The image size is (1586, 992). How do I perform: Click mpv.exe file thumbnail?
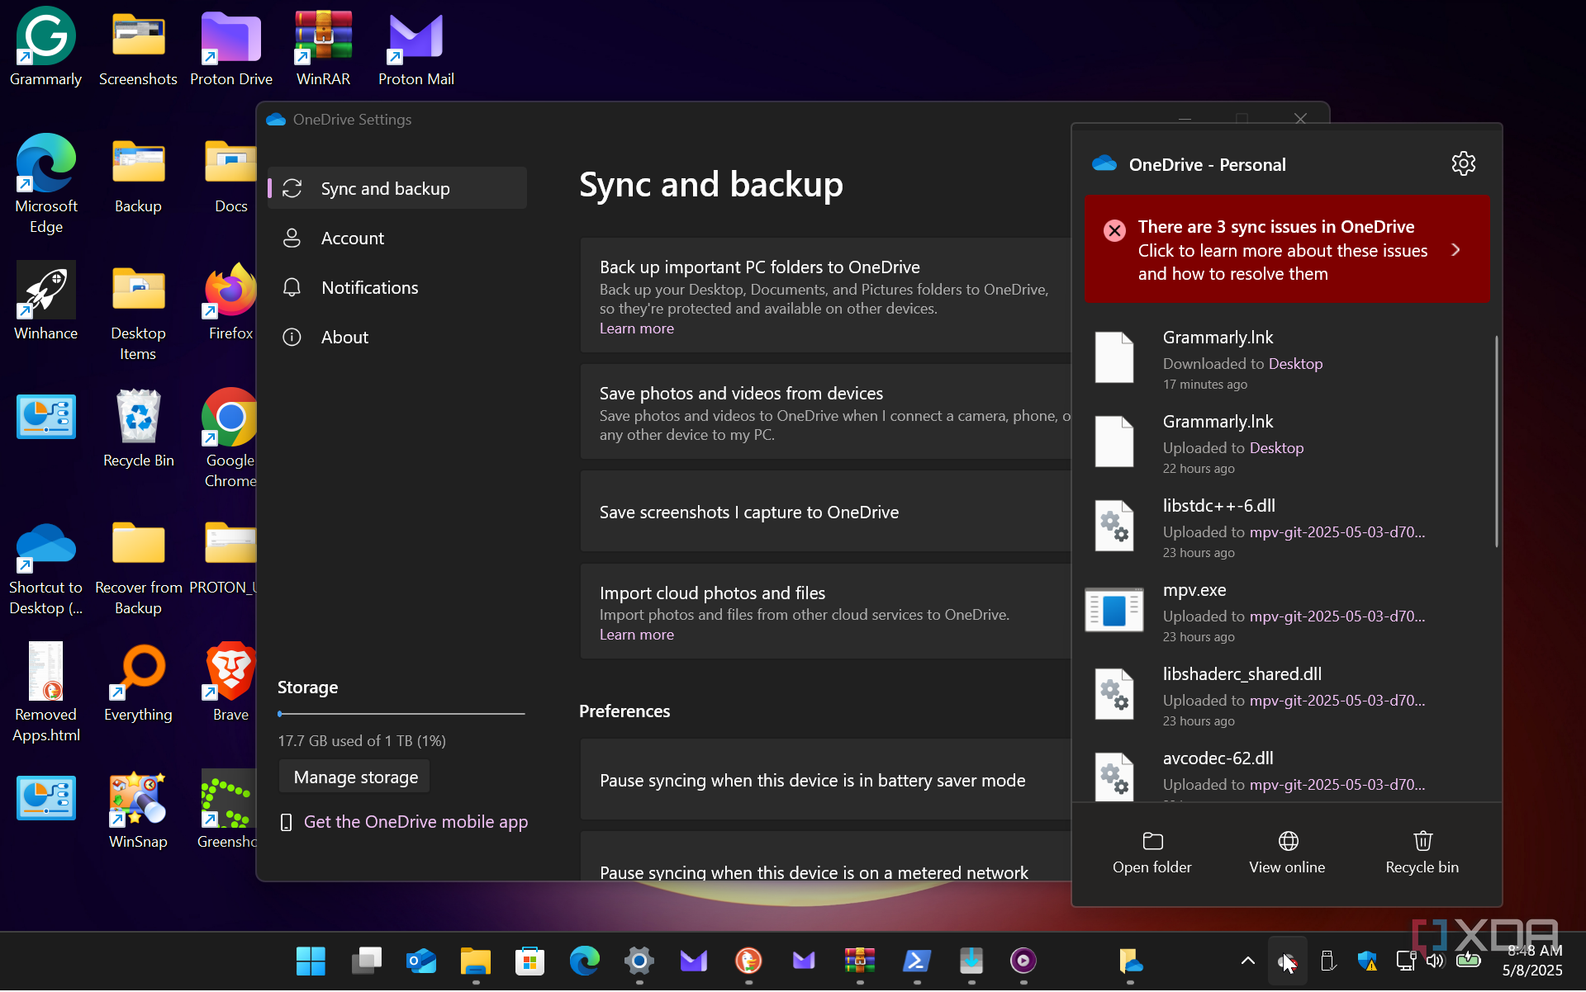pyautogui.click(x=1114, y=610)
